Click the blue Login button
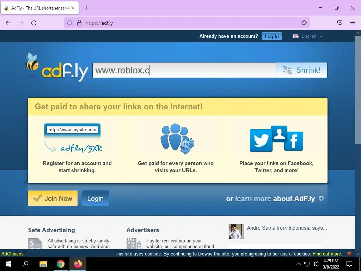Viewport: 361px width, 271px height. (96, 198)
